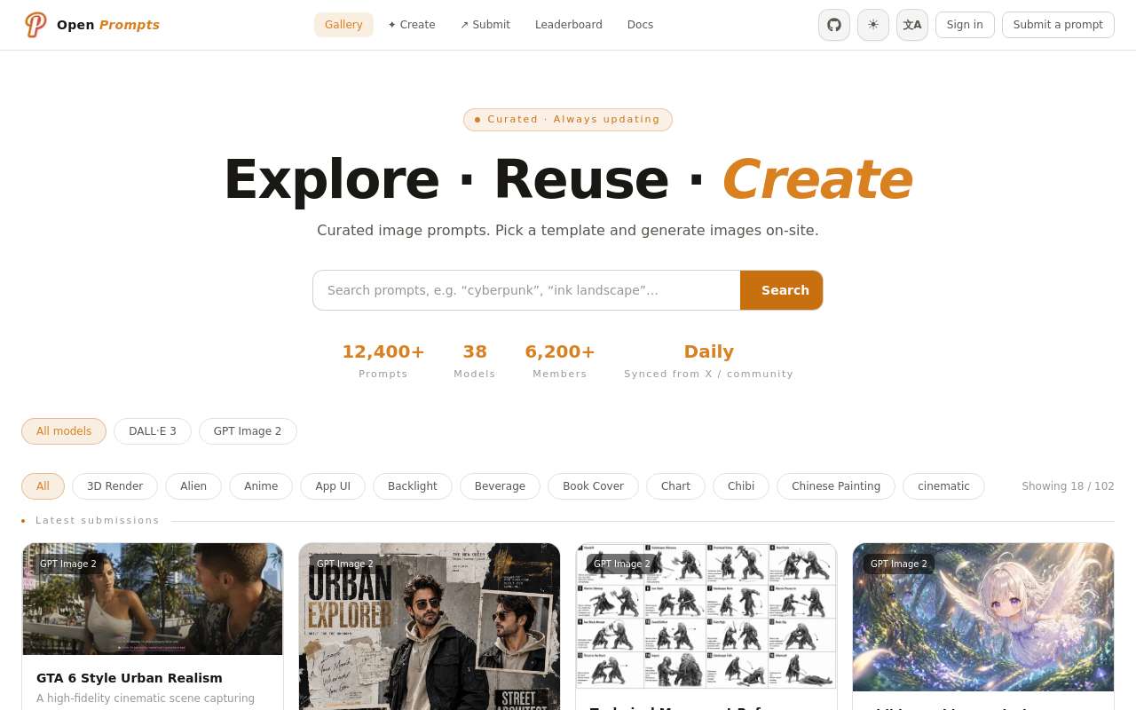Click the Showing 18 / 102 counter
The image size is (1136, 710).
[1068, 486]
